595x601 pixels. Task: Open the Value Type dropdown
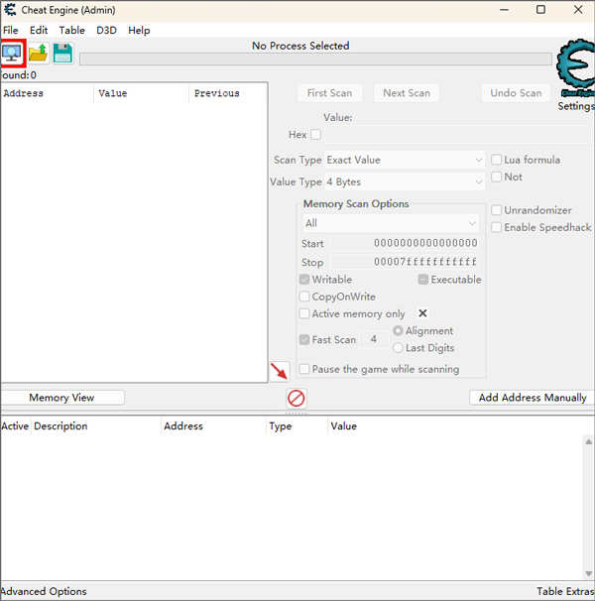pos(405,181)
